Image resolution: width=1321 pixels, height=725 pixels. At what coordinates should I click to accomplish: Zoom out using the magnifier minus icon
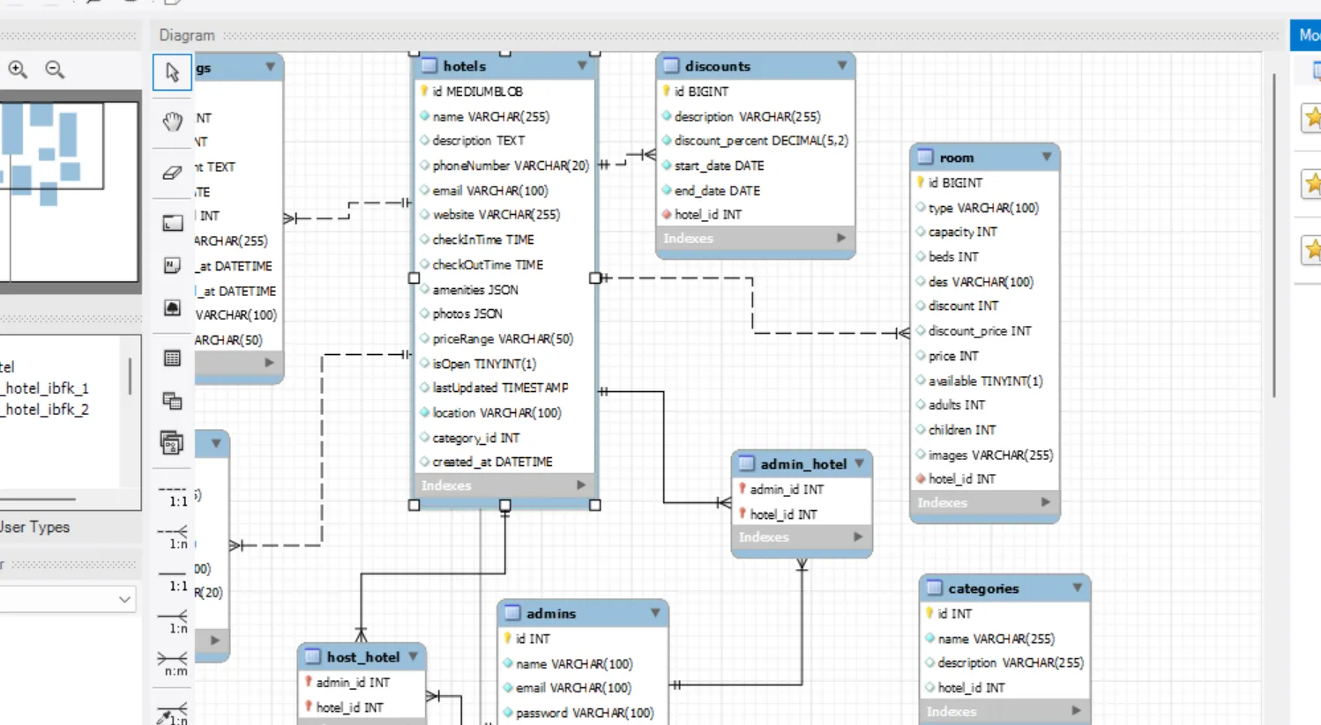[x=55, y=70]
